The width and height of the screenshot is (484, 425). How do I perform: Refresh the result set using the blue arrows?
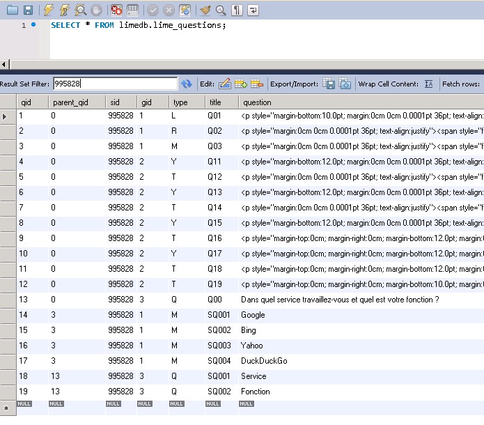(x=187, y=84)
